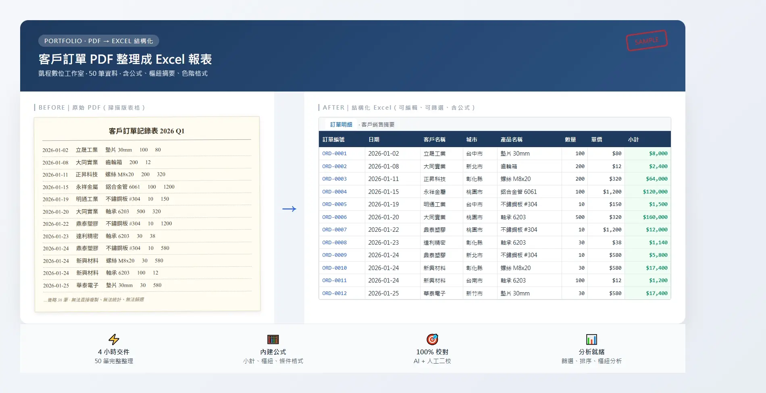Click the 訂單編號 column header
The width and height of the screenshot is (766, 393).
pos(333,139)
